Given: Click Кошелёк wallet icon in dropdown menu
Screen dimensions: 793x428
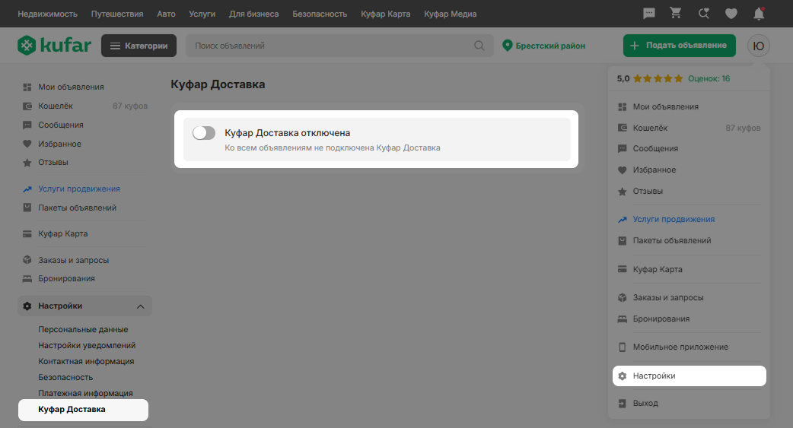Looking at the screenshot, I should [x=623, y=128].
